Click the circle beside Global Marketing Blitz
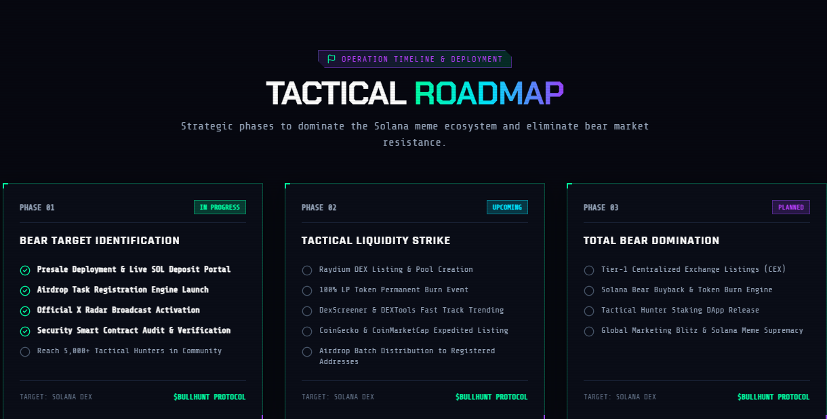Image resolution: width=827 pixels, height=419 pixels. 589,332
